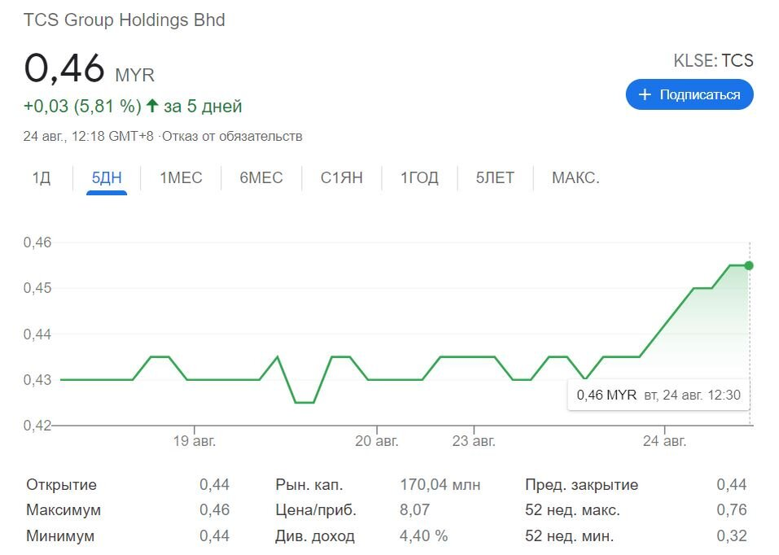Click the 0,42 y-axis label
Screen dimensions: 779x555
click(37, 426)
